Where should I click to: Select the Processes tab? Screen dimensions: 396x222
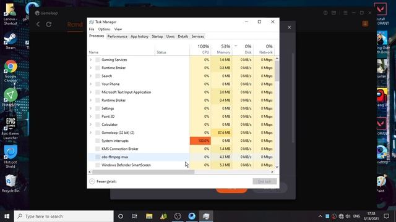point(97,36)
